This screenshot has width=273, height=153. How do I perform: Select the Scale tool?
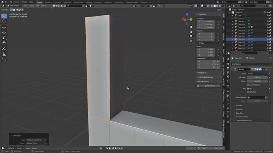pos(4,38)
